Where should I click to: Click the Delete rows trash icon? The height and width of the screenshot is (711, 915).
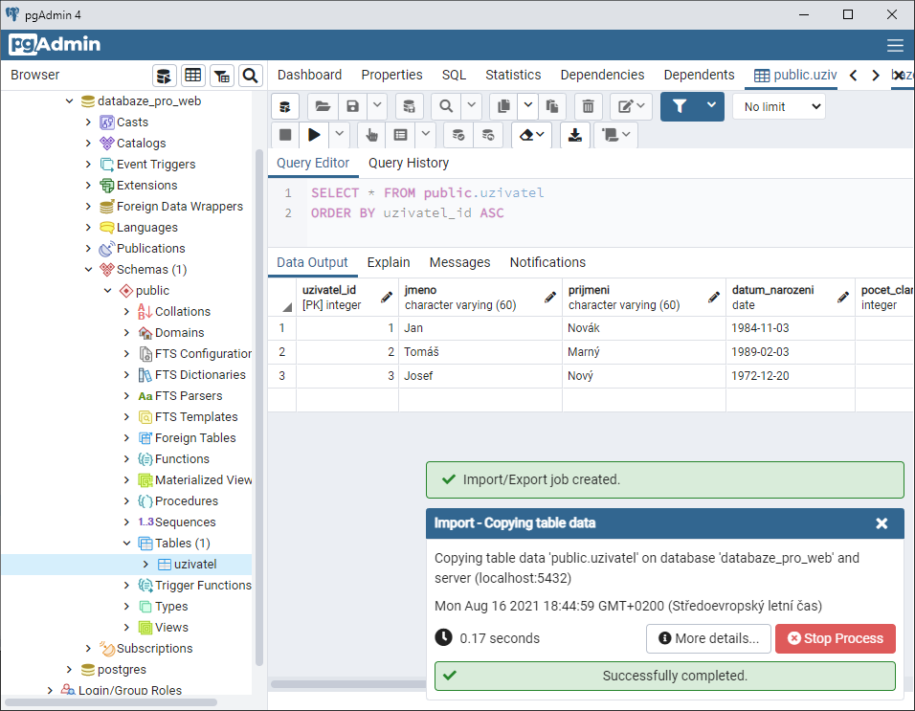[x=587, y=105]
